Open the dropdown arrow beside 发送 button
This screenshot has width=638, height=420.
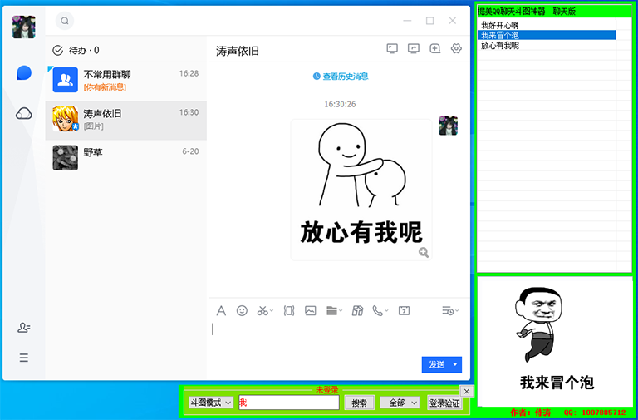point(455,364)
